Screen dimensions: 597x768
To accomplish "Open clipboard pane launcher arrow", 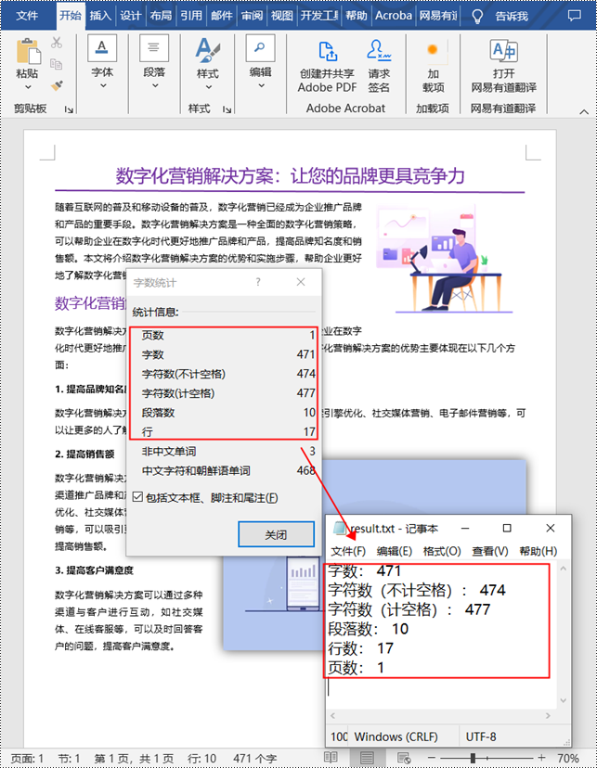I will coord(69,109).
